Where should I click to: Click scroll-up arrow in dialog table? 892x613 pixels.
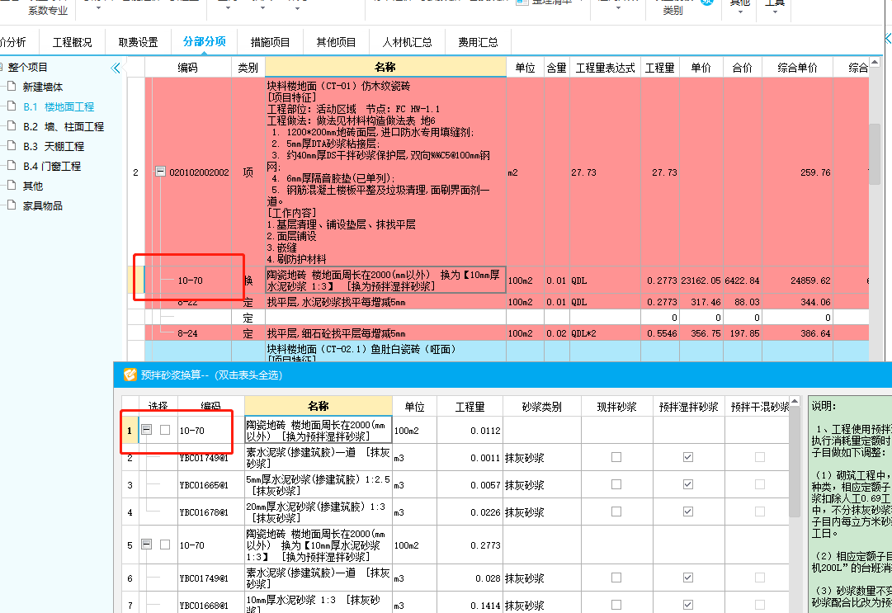pos(795,402)
